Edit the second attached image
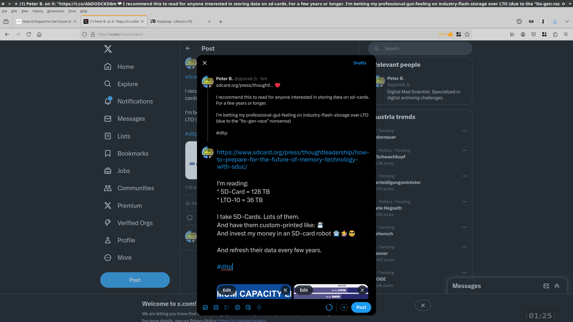 [x=304, y=290]
